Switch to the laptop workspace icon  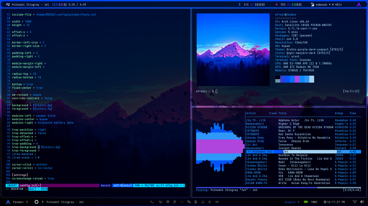[x=203, y=202]
